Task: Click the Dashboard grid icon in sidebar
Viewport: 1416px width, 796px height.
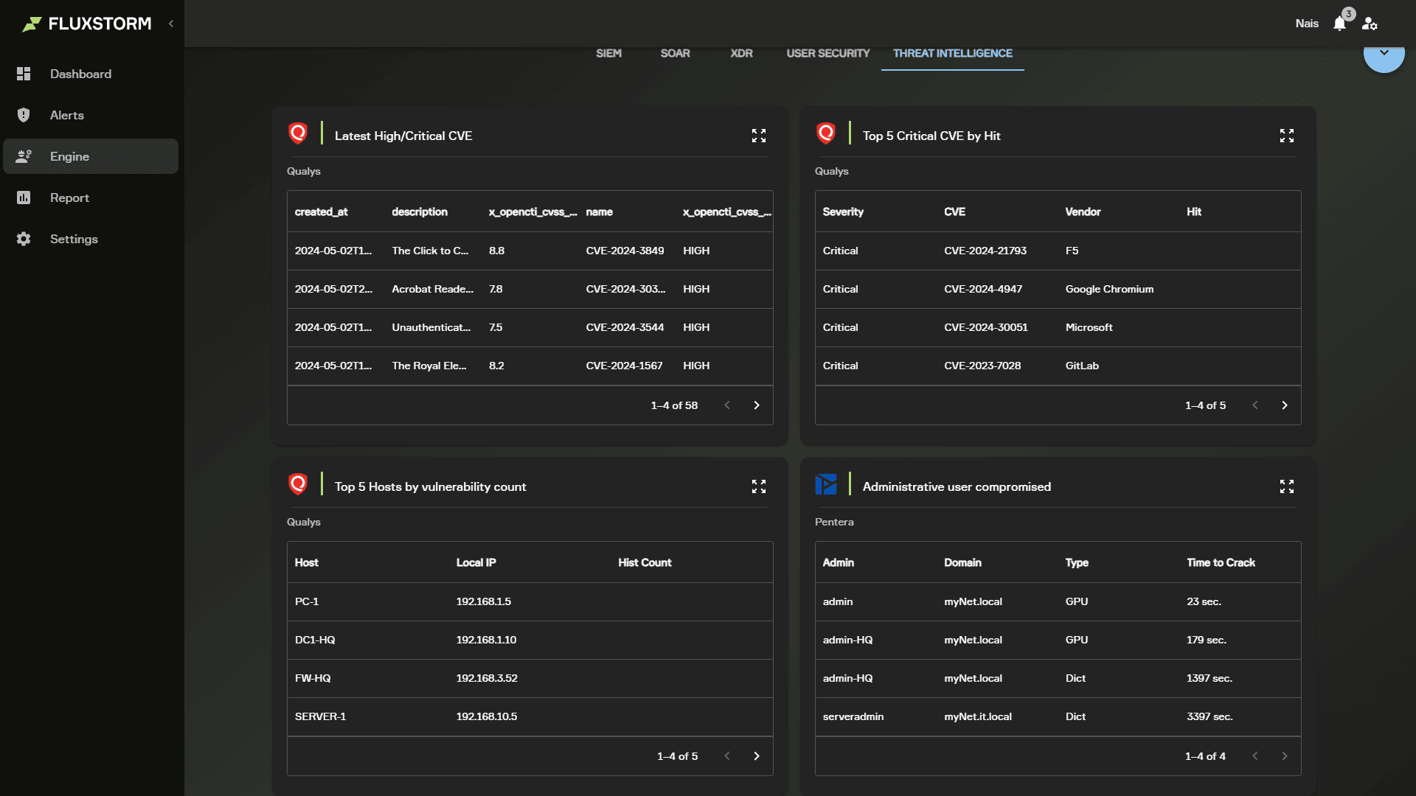Action: click(24, 74)
